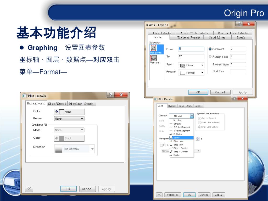Switch to the Custom Tick Labels tab

tap(233, 33)
